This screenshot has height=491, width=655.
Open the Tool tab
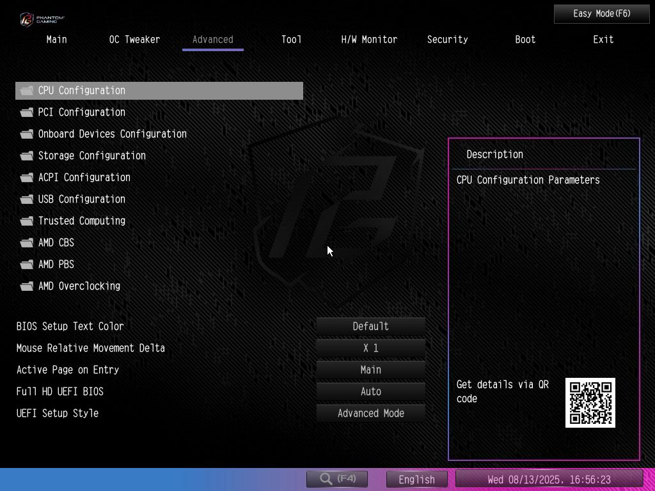291,40
